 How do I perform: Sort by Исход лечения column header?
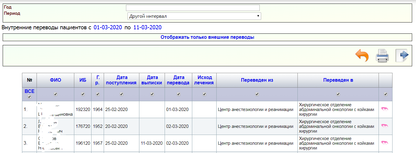pos(204,80)
